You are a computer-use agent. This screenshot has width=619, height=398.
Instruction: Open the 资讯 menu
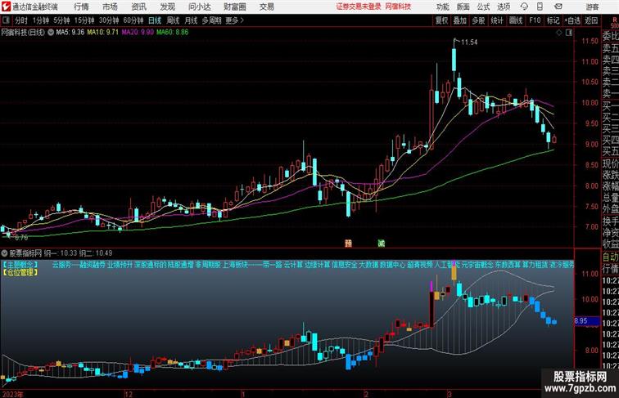point(139,7)
